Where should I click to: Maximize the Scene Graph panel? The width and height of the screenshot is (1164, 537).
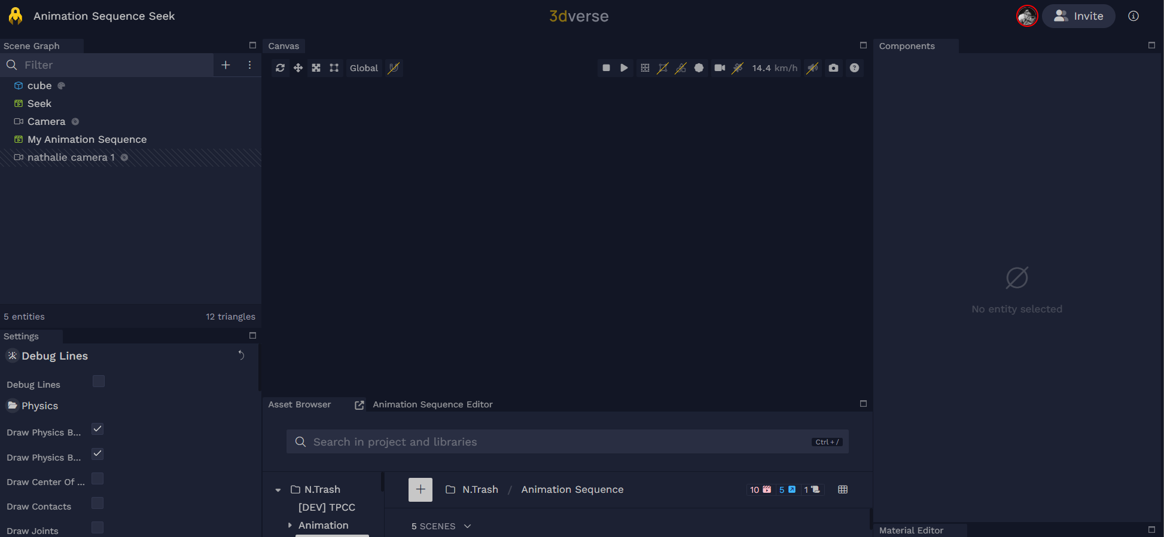252,45
